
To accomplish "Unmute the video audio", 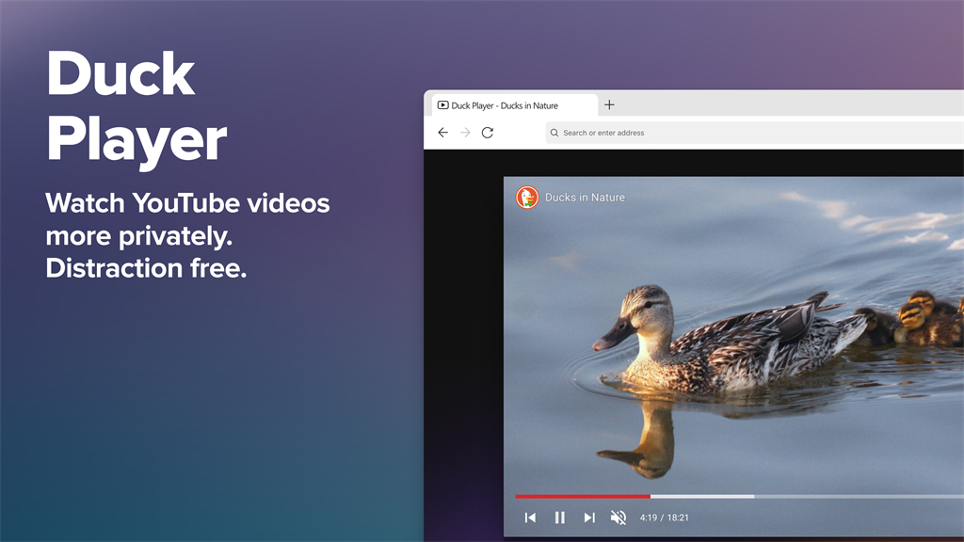I will click(x=618, y=518).
